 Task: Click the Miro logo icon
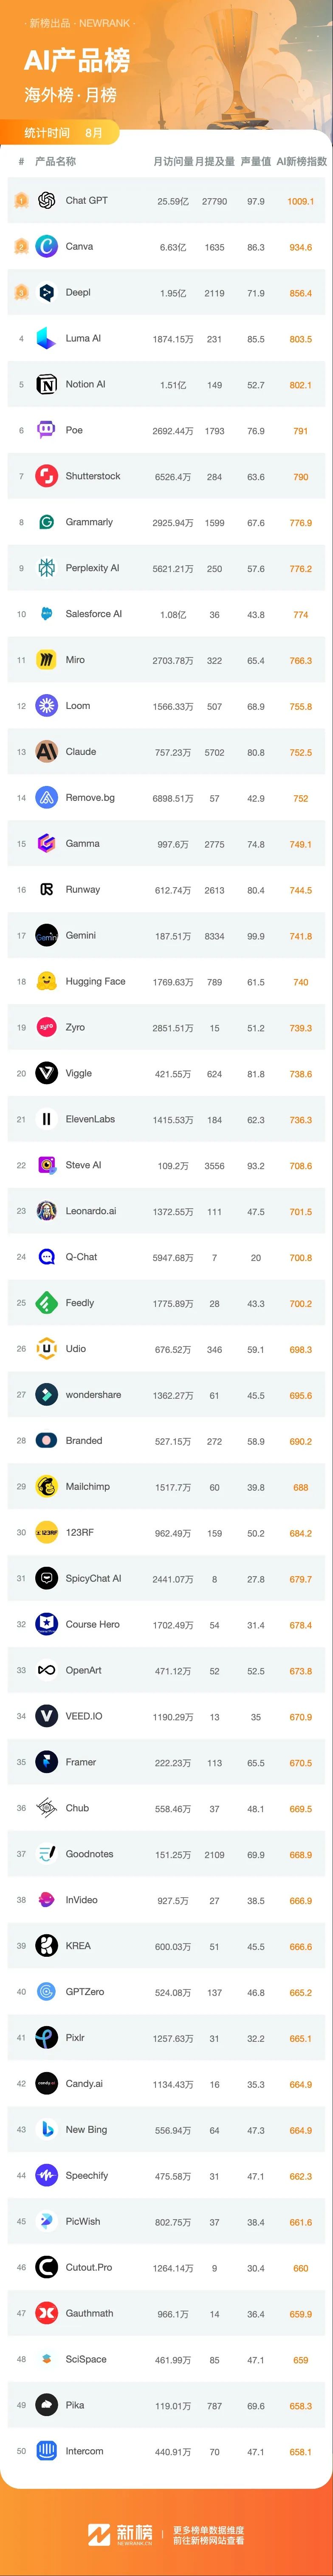click(x=46, y=660)
